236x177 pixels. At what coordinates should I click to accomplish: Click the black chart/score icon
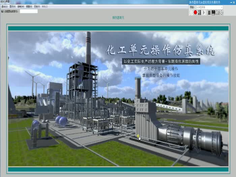[x=213, y=12]
